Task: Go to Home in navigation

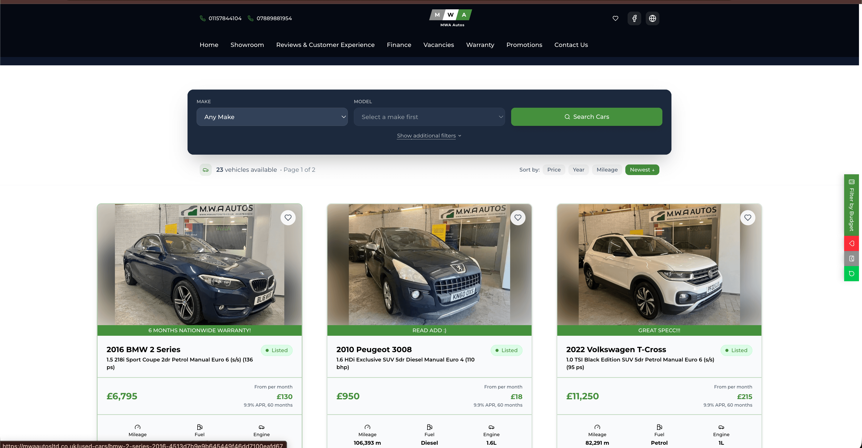Action: 209,45
